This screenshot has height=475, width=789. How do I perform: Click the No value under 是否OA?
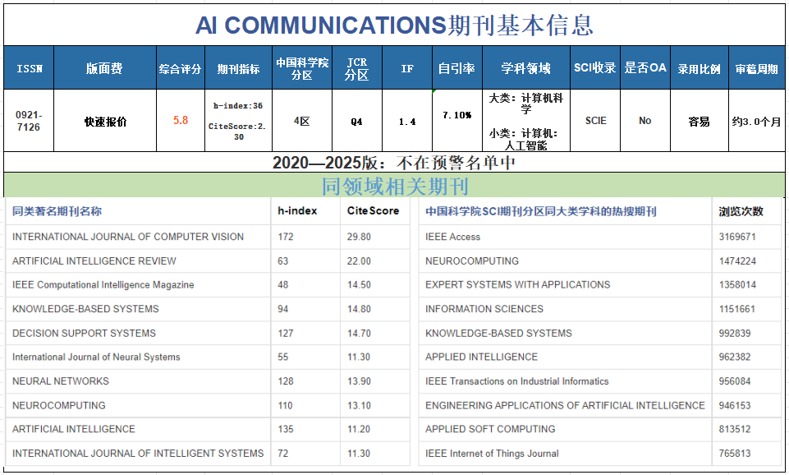tap(645, 121)
